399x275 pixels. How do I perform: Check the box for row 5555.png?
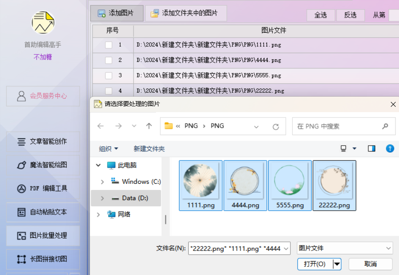coord(109,76)
